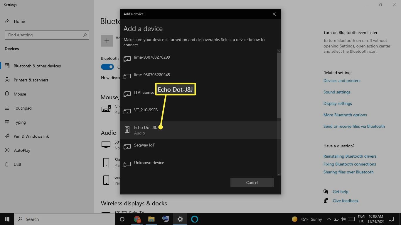The width and height of the screenshot is (401, 225).
Task: Click the speaker icon beside Echo Dot-J8J
Action: click(127, 129)
